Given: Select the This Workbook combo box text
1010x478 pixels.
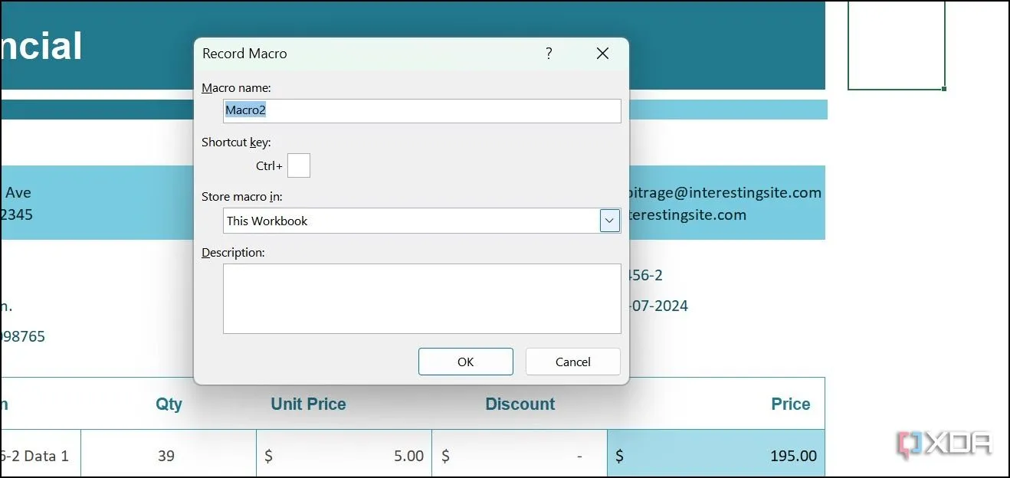Looking at the screenshot, I should point(412,221).
